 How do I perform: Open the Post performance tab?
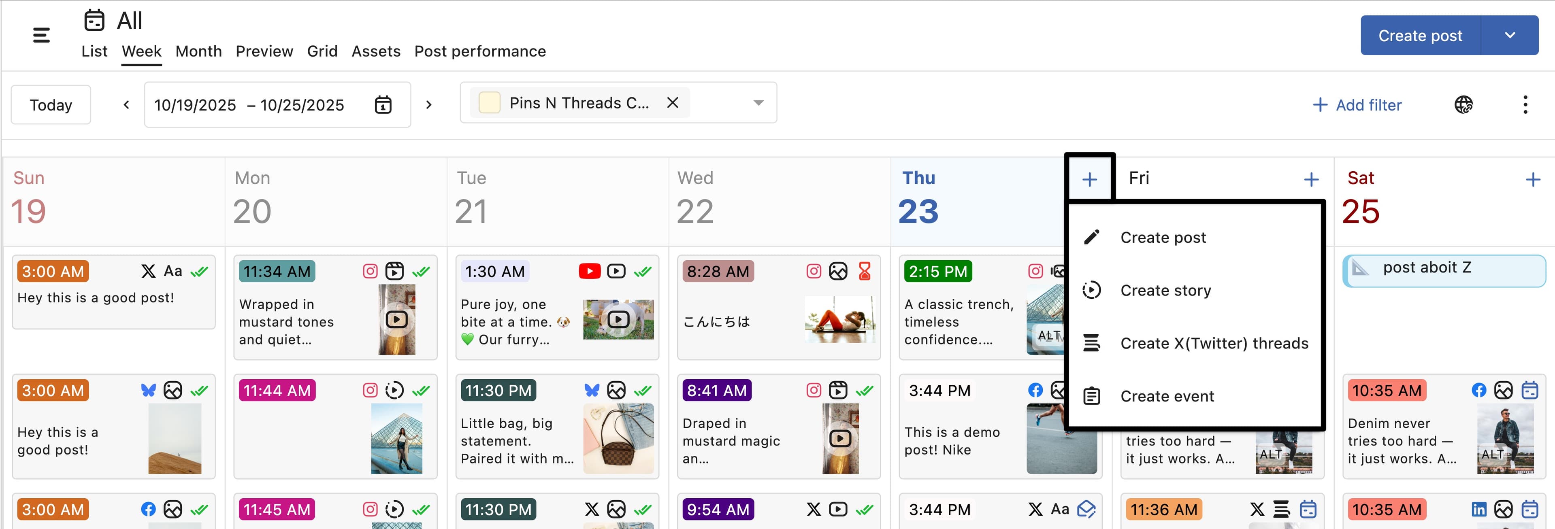point(480,51)
